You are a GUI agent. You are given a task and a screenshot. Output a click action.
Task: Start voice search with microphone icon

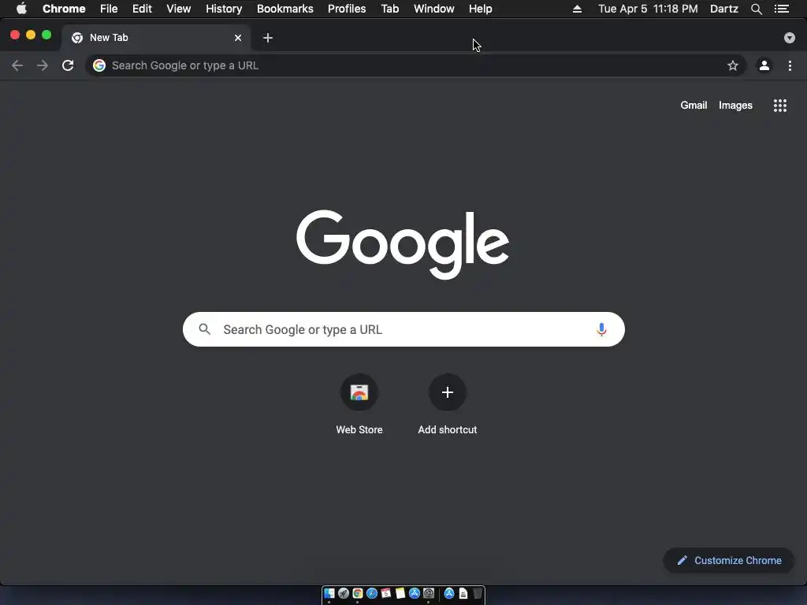[601, 329]
